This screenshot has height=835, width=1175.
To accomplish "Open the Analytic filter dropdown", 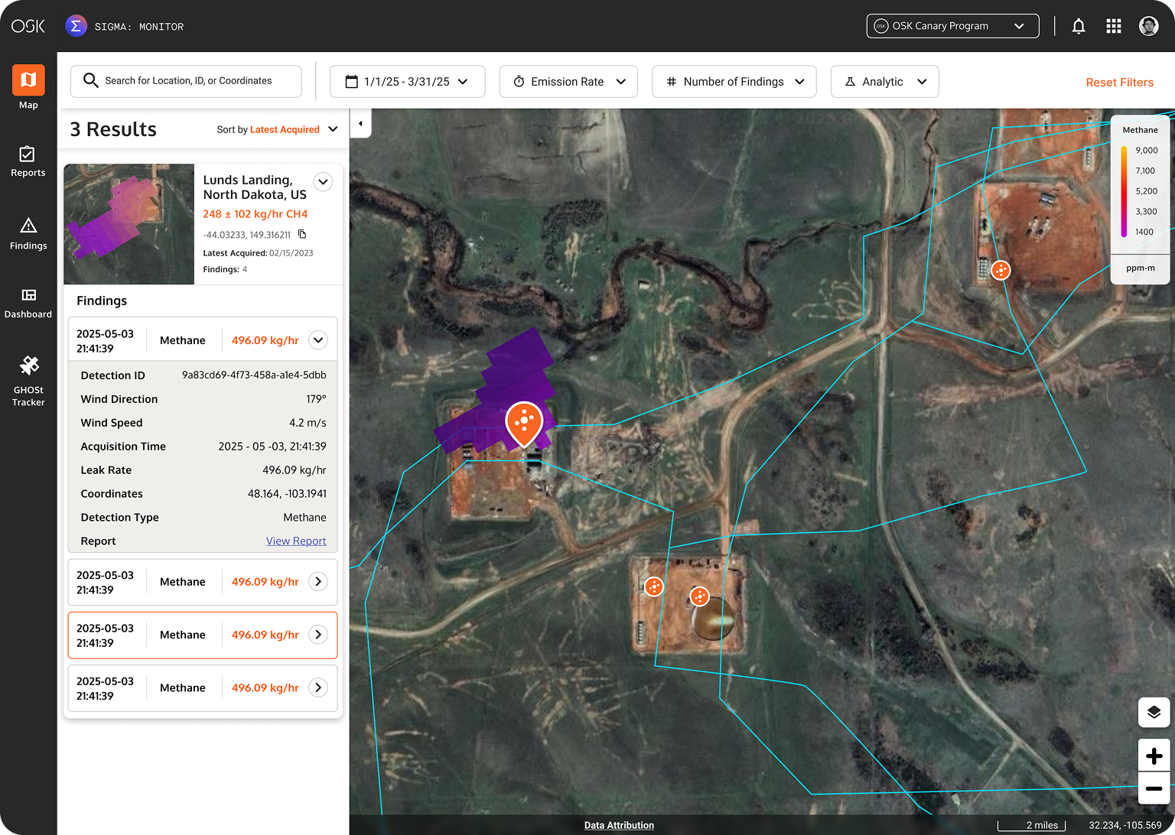I will 884,81.
